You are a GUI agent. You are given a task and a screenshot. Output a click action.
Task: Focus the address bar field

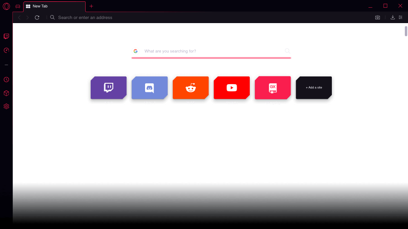pyautogui.click(x=211, y=17)
